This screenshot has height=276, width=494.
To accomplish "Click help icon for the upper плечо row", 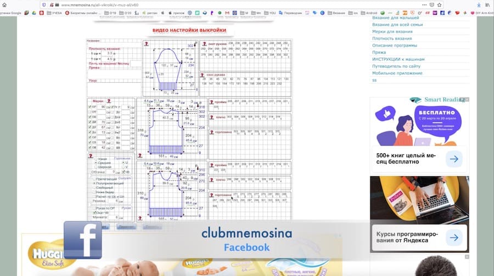I will (x=212, y=117).
